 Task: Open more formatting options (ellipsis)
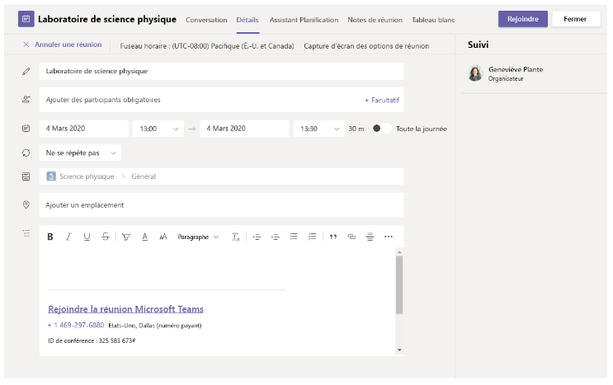pos(389,237)
